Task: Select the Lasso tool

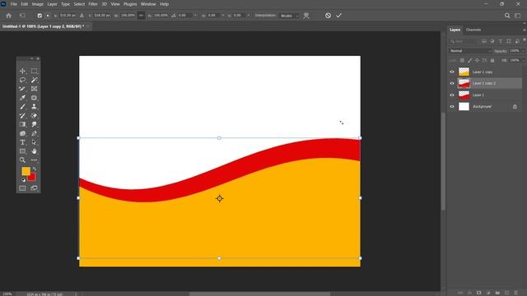Action: pos(22,80)
